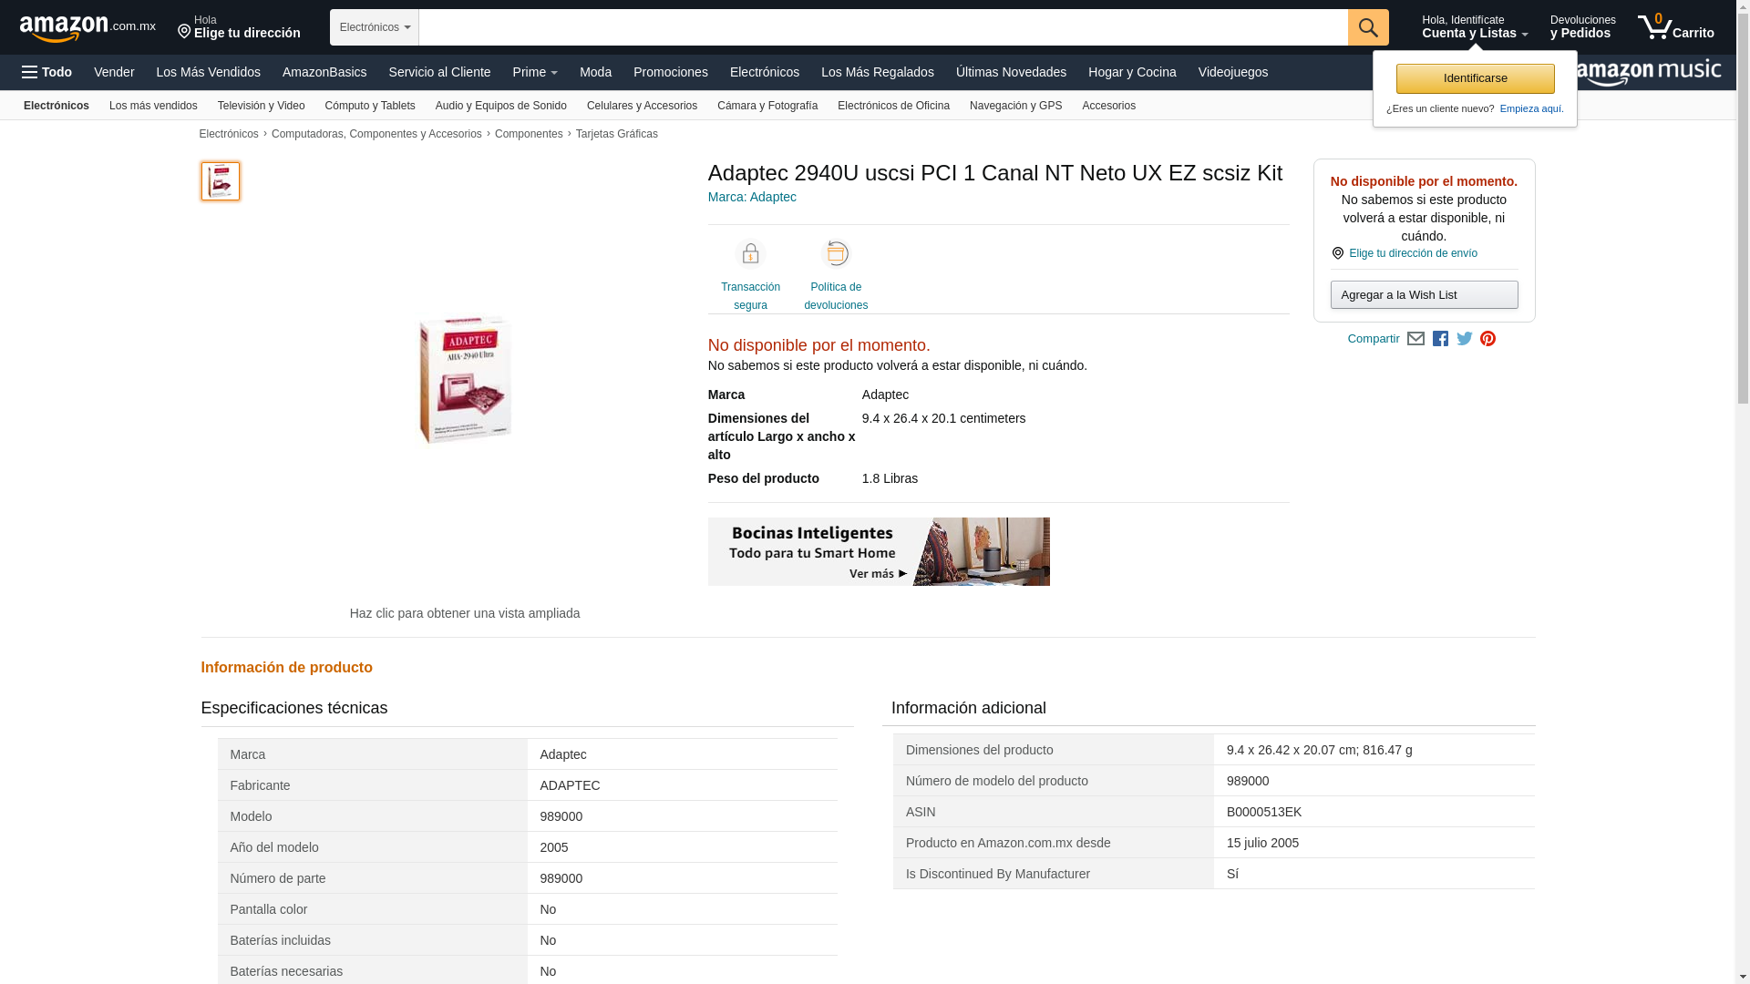Viewport: 1750px width, 984px height.
Task: Go to Promociones in navigation bar
Action: click(x=670, y=72)
